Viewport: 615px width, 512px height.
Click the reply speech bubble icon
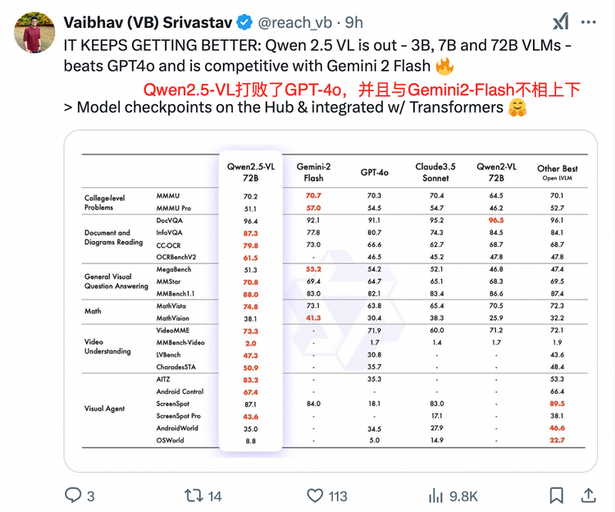(73, 495)
